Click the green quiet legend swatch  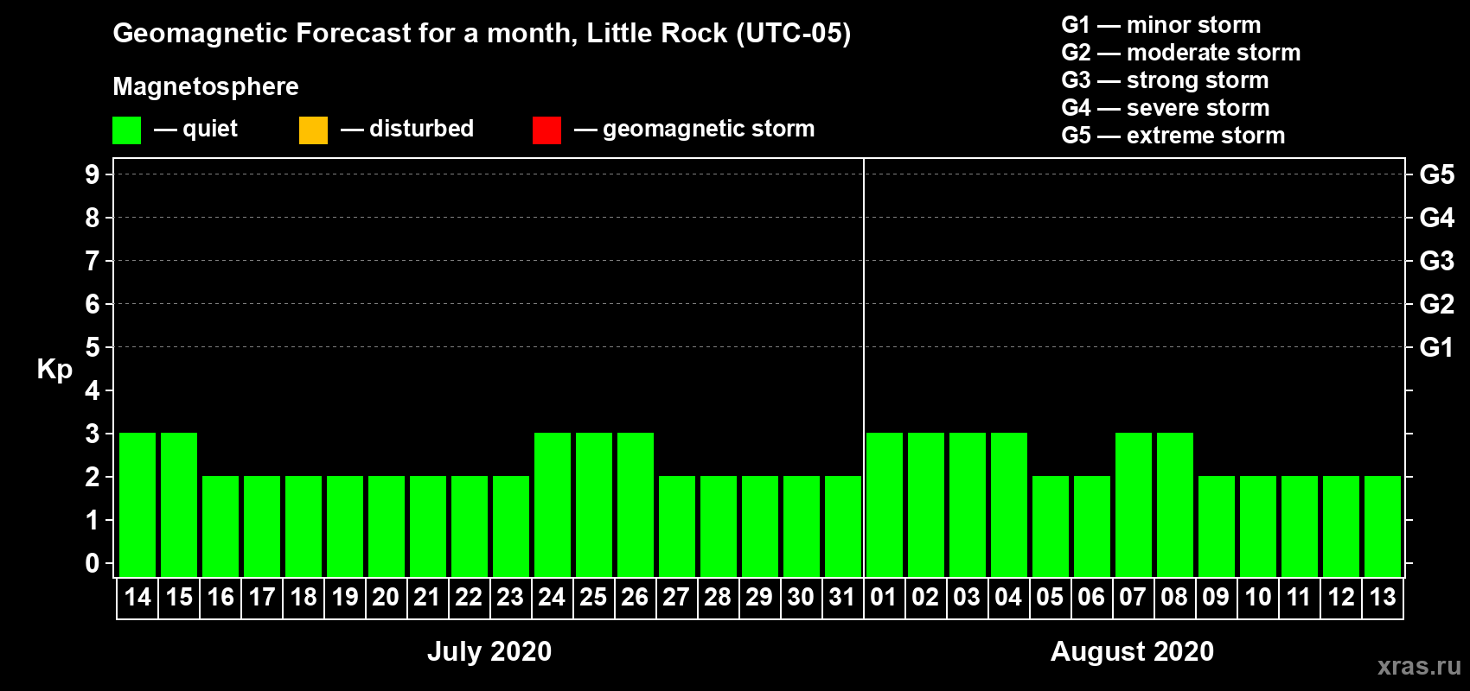[x=126, y=130]
